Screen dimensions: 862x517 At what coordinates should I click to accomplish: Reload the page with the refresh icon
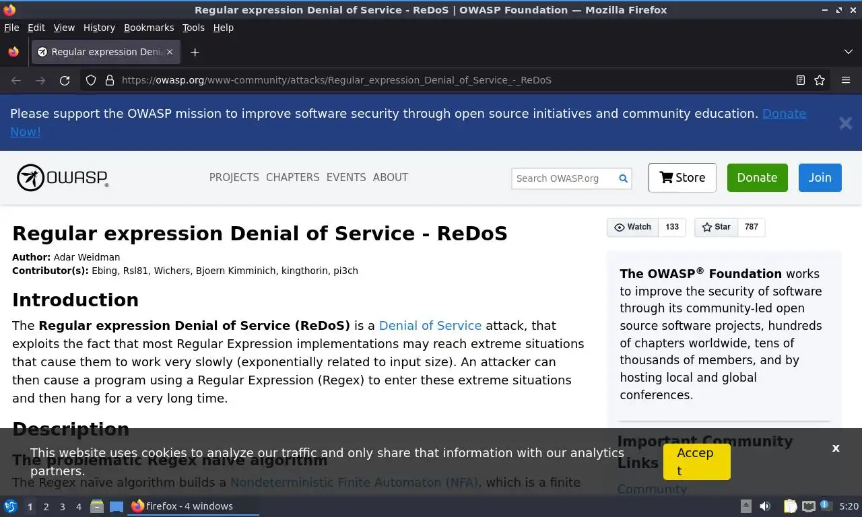(65, 80)
